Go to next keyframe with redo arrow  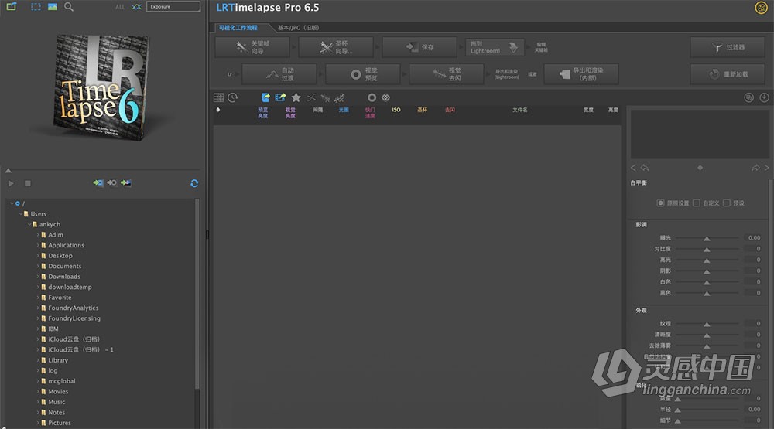point(755,168)
